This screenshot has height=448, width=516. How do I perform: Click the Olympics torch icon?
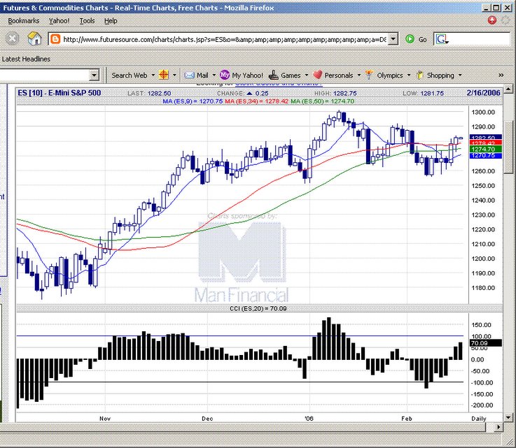coord(369,75)
